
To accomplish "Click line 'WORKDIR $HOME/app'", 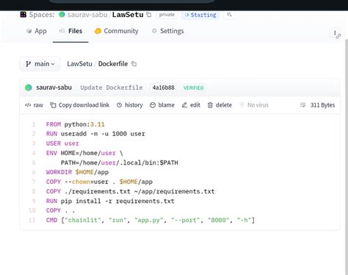I will point(77,172).
